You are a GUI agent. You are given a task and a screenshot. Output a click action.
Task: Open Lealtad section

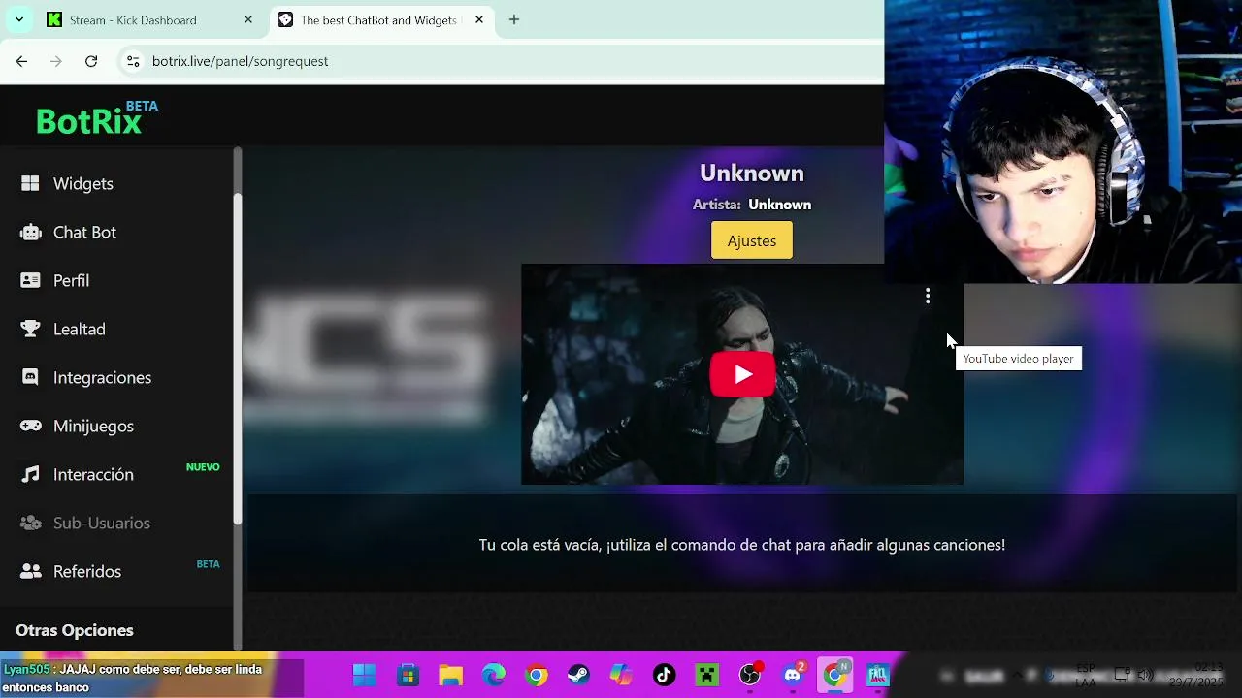[x=79, y=329]
